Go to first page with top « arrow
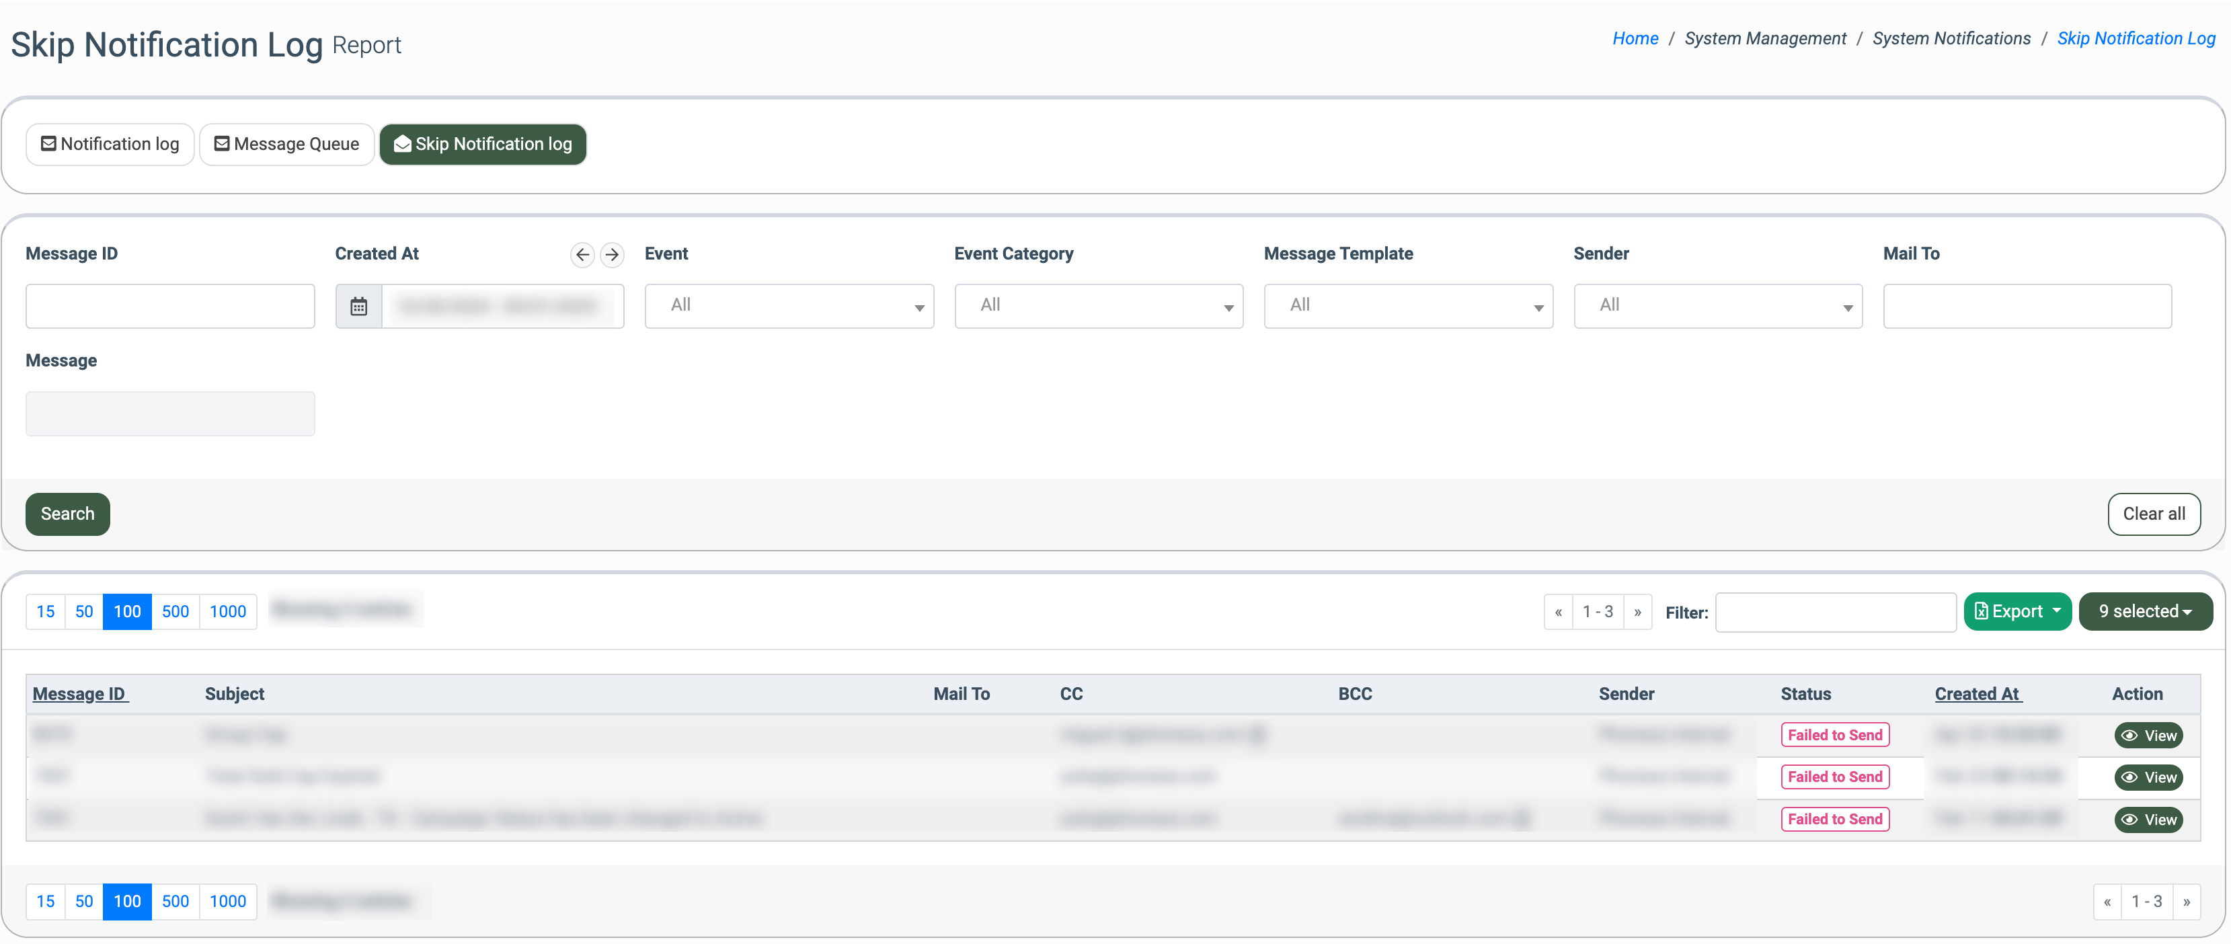Screen dimensions: 2231x944 (x=1558, y=611)
